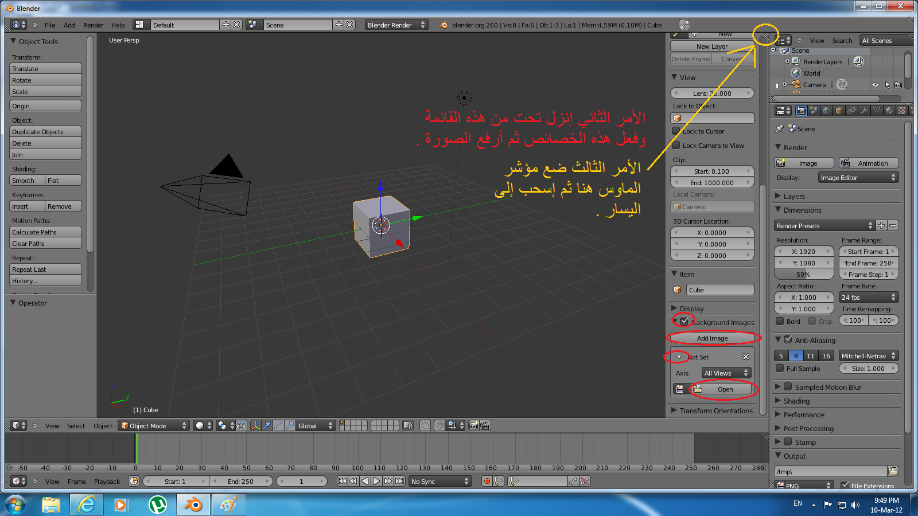
Task: Open the Help menu
Action: (118, 25)
